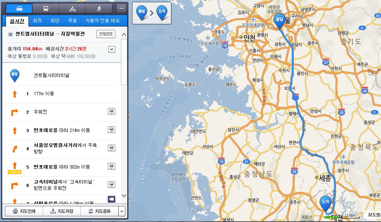Open the 실시간 route tab
Viewport: 381px width, 222px height.
(17, 21)
